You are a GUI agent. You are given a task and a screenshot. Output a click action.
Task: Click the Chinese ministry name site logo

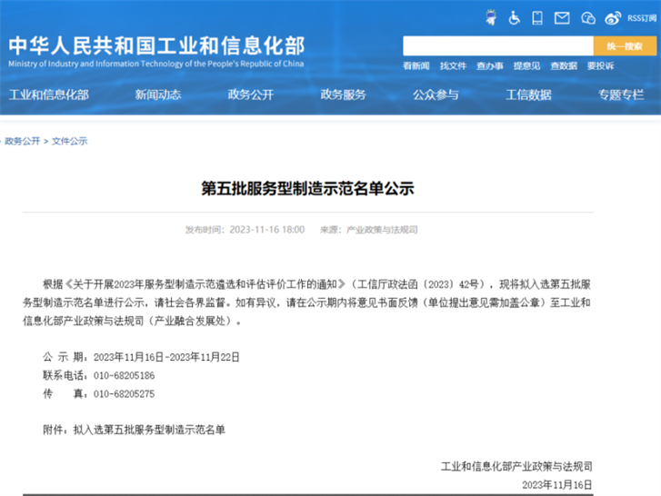click(156, 45)
